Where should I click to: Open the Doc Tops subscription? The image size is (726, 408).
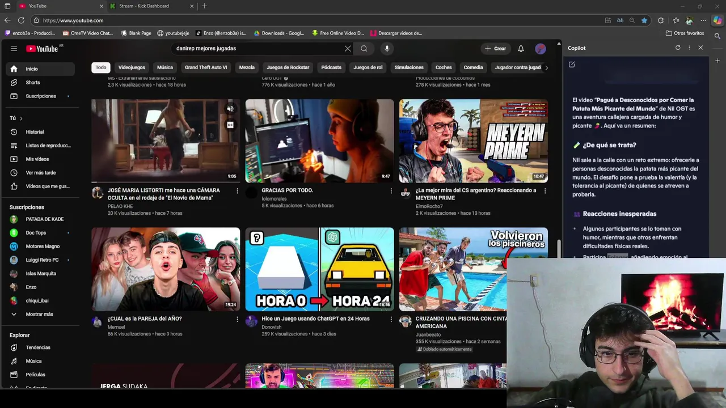[40, 233]
